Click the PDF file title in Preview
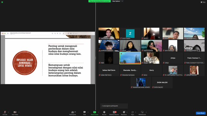 coord(20,33)
